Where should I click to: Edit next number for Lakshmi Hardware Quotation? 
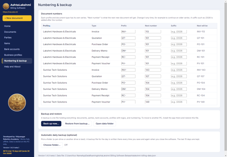click(x=153, y=38)
